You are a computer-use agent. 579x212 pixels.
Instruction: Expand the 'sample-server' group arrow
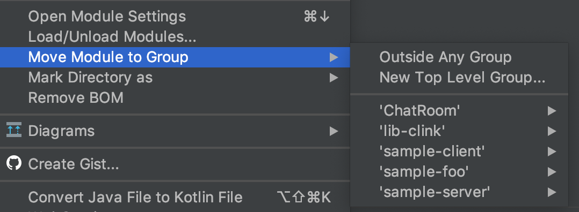(552, 192)
